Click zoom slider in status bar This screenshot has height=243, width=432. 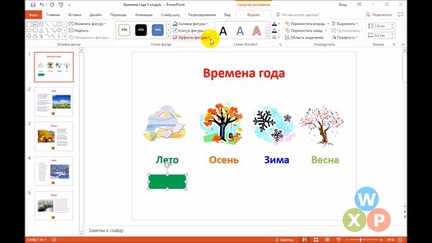tap(364, 240)
